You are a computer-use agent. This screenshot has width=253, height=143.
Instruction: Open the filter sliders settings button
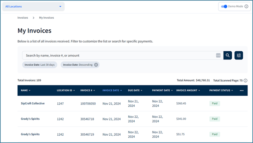[239, 55]
